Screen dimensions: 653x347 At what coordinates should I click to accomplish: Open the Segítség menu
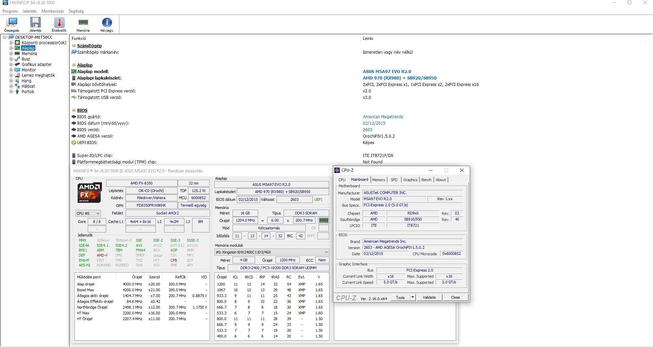click(76, 11)
